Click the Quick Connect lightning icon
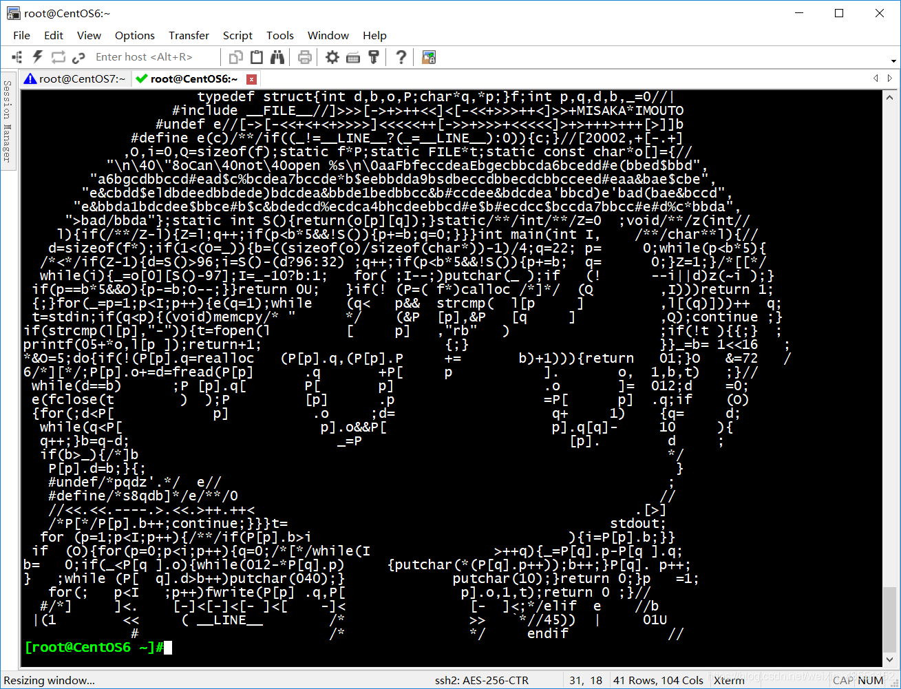The width and height of the screenshot is (901, 689). click(x=38, y=57)
